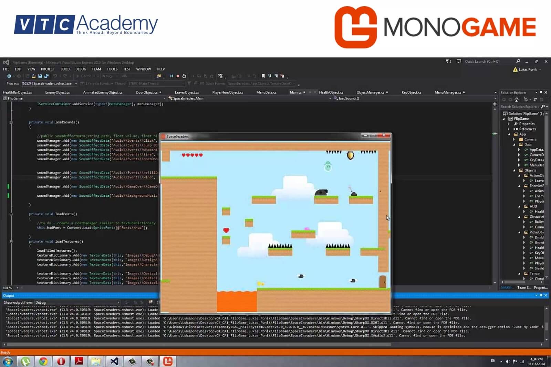Screen dimensions: 551x367
Task: Switch to the PlayerHeroObject.cs tab
Action: tap(227, 92)
